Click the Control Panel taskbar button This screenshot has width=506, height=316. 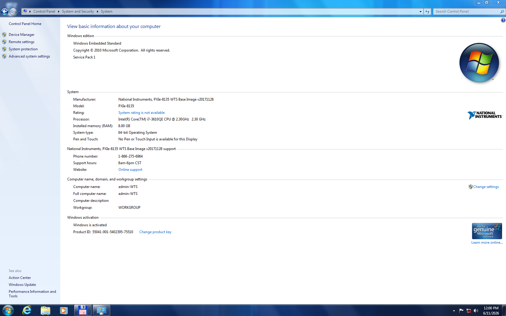[101, 310]
